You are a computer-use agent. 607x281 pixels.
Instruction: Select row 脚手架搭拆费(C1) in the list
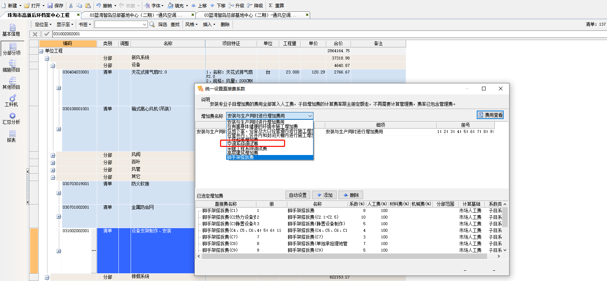[349, 210]
